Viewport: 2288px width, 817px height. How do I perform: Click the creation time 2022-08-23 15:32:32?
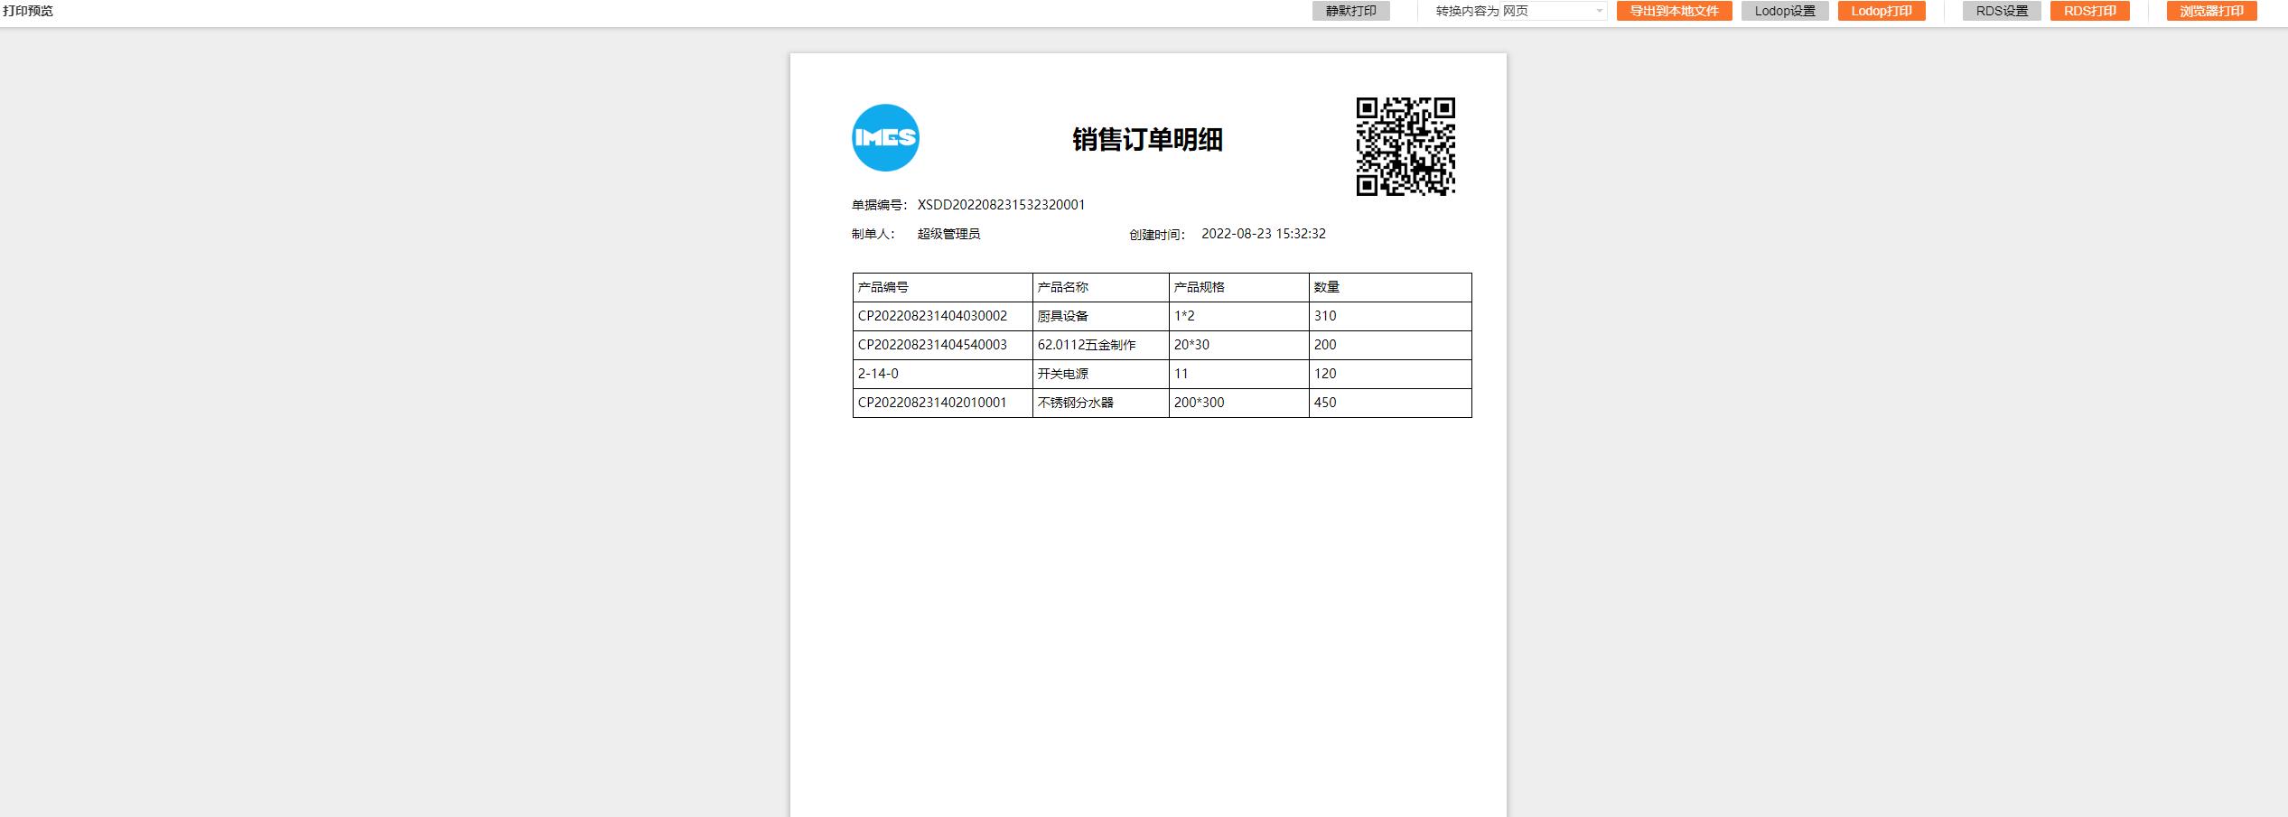click(x=1264, y=234)
